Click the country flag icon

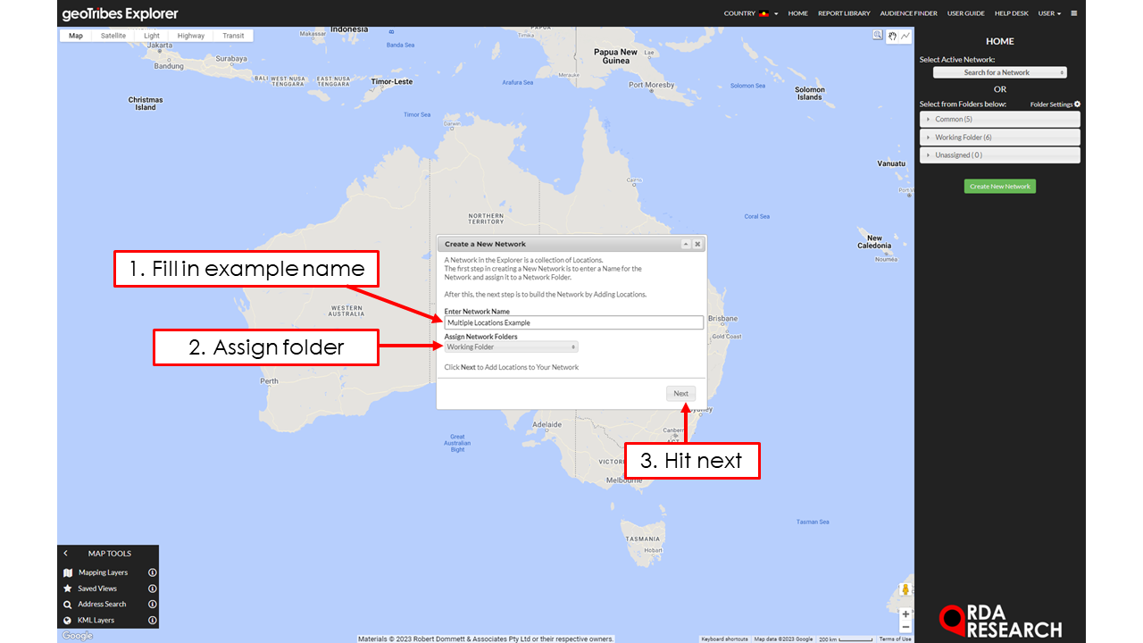pyautogui.click(x=763, y=13)
